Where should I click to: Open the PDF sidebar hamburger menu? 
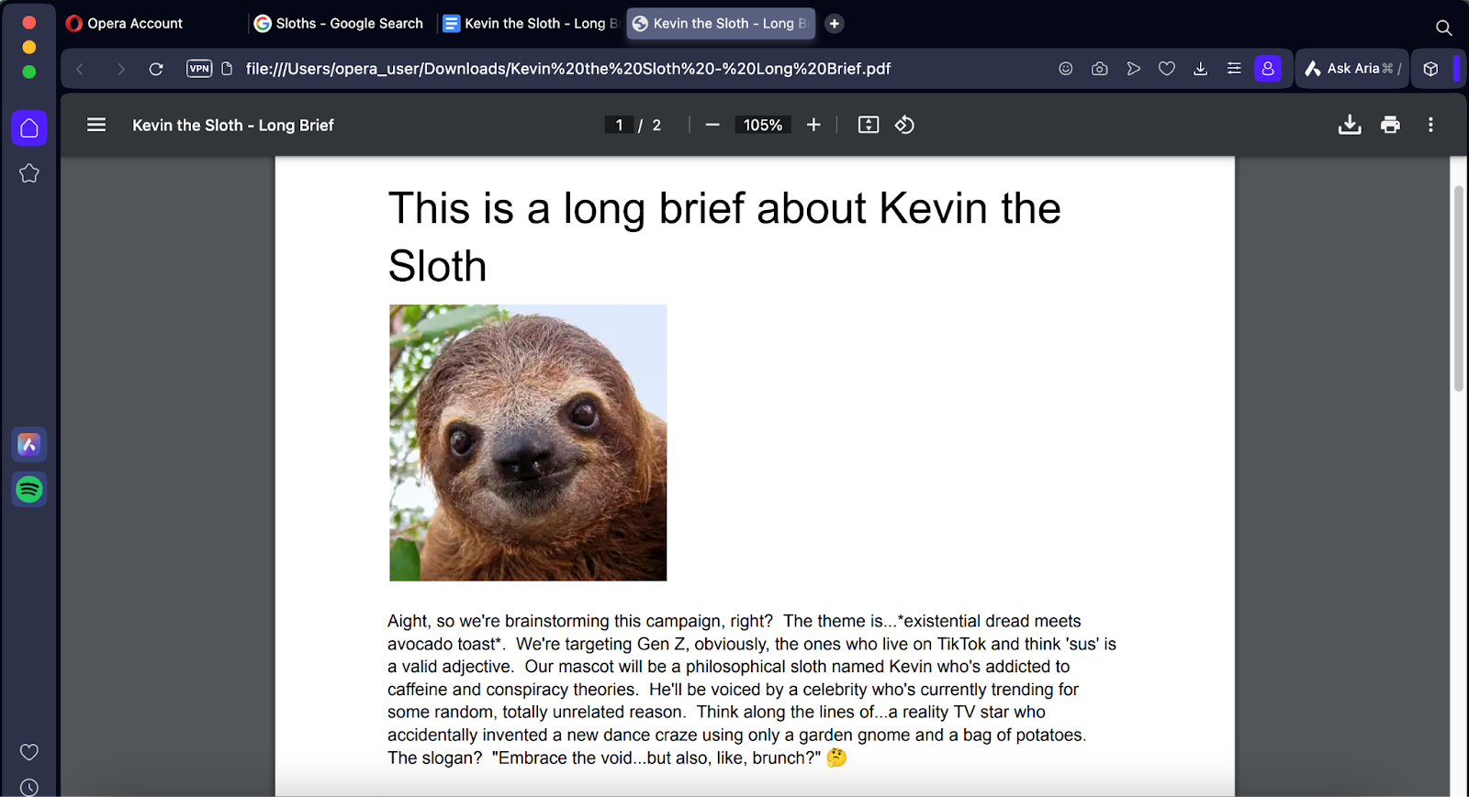(x=96, y=125)
